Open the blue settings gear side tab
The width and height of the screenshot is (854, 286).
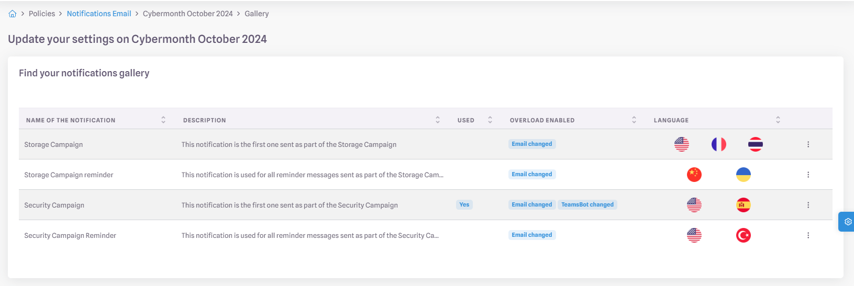coord(847,222)
